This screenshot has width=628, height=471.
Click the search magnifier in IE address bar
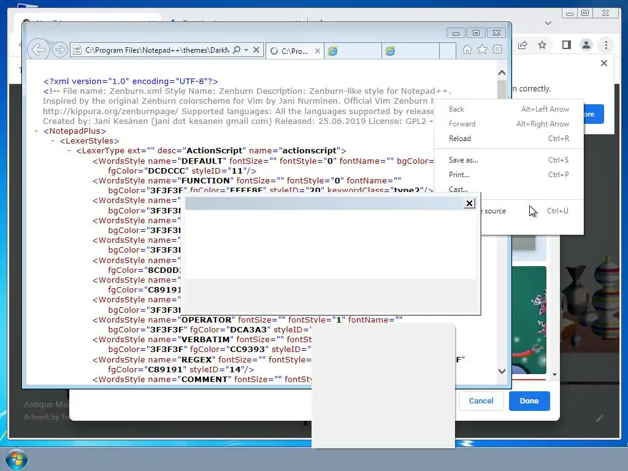tap(237, 50)
